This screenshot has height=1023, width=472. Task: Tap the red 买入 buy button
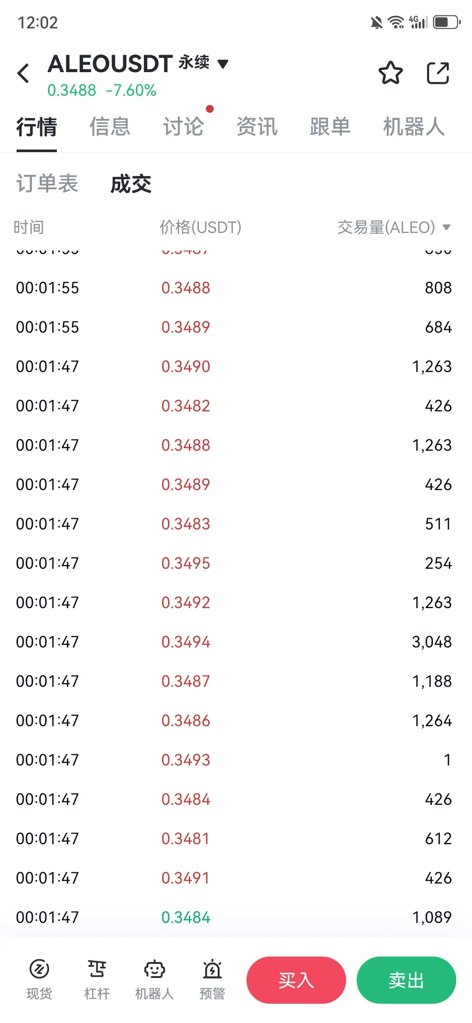[296, 980]
